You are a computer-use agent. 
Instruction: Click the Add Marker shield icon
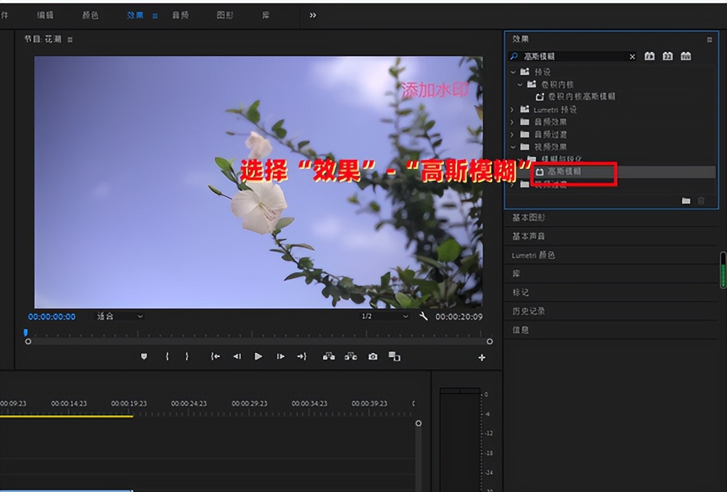point(144,356)
